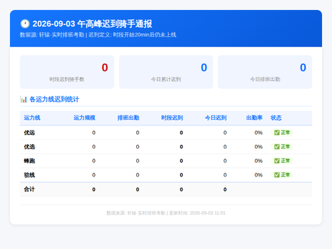
Task: Click the 运力规模 total in 合计 row
Action: 94,189
